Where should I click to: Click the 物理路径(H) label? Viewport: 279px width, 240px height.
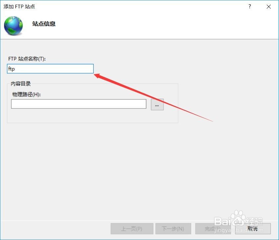pos(26,94)
